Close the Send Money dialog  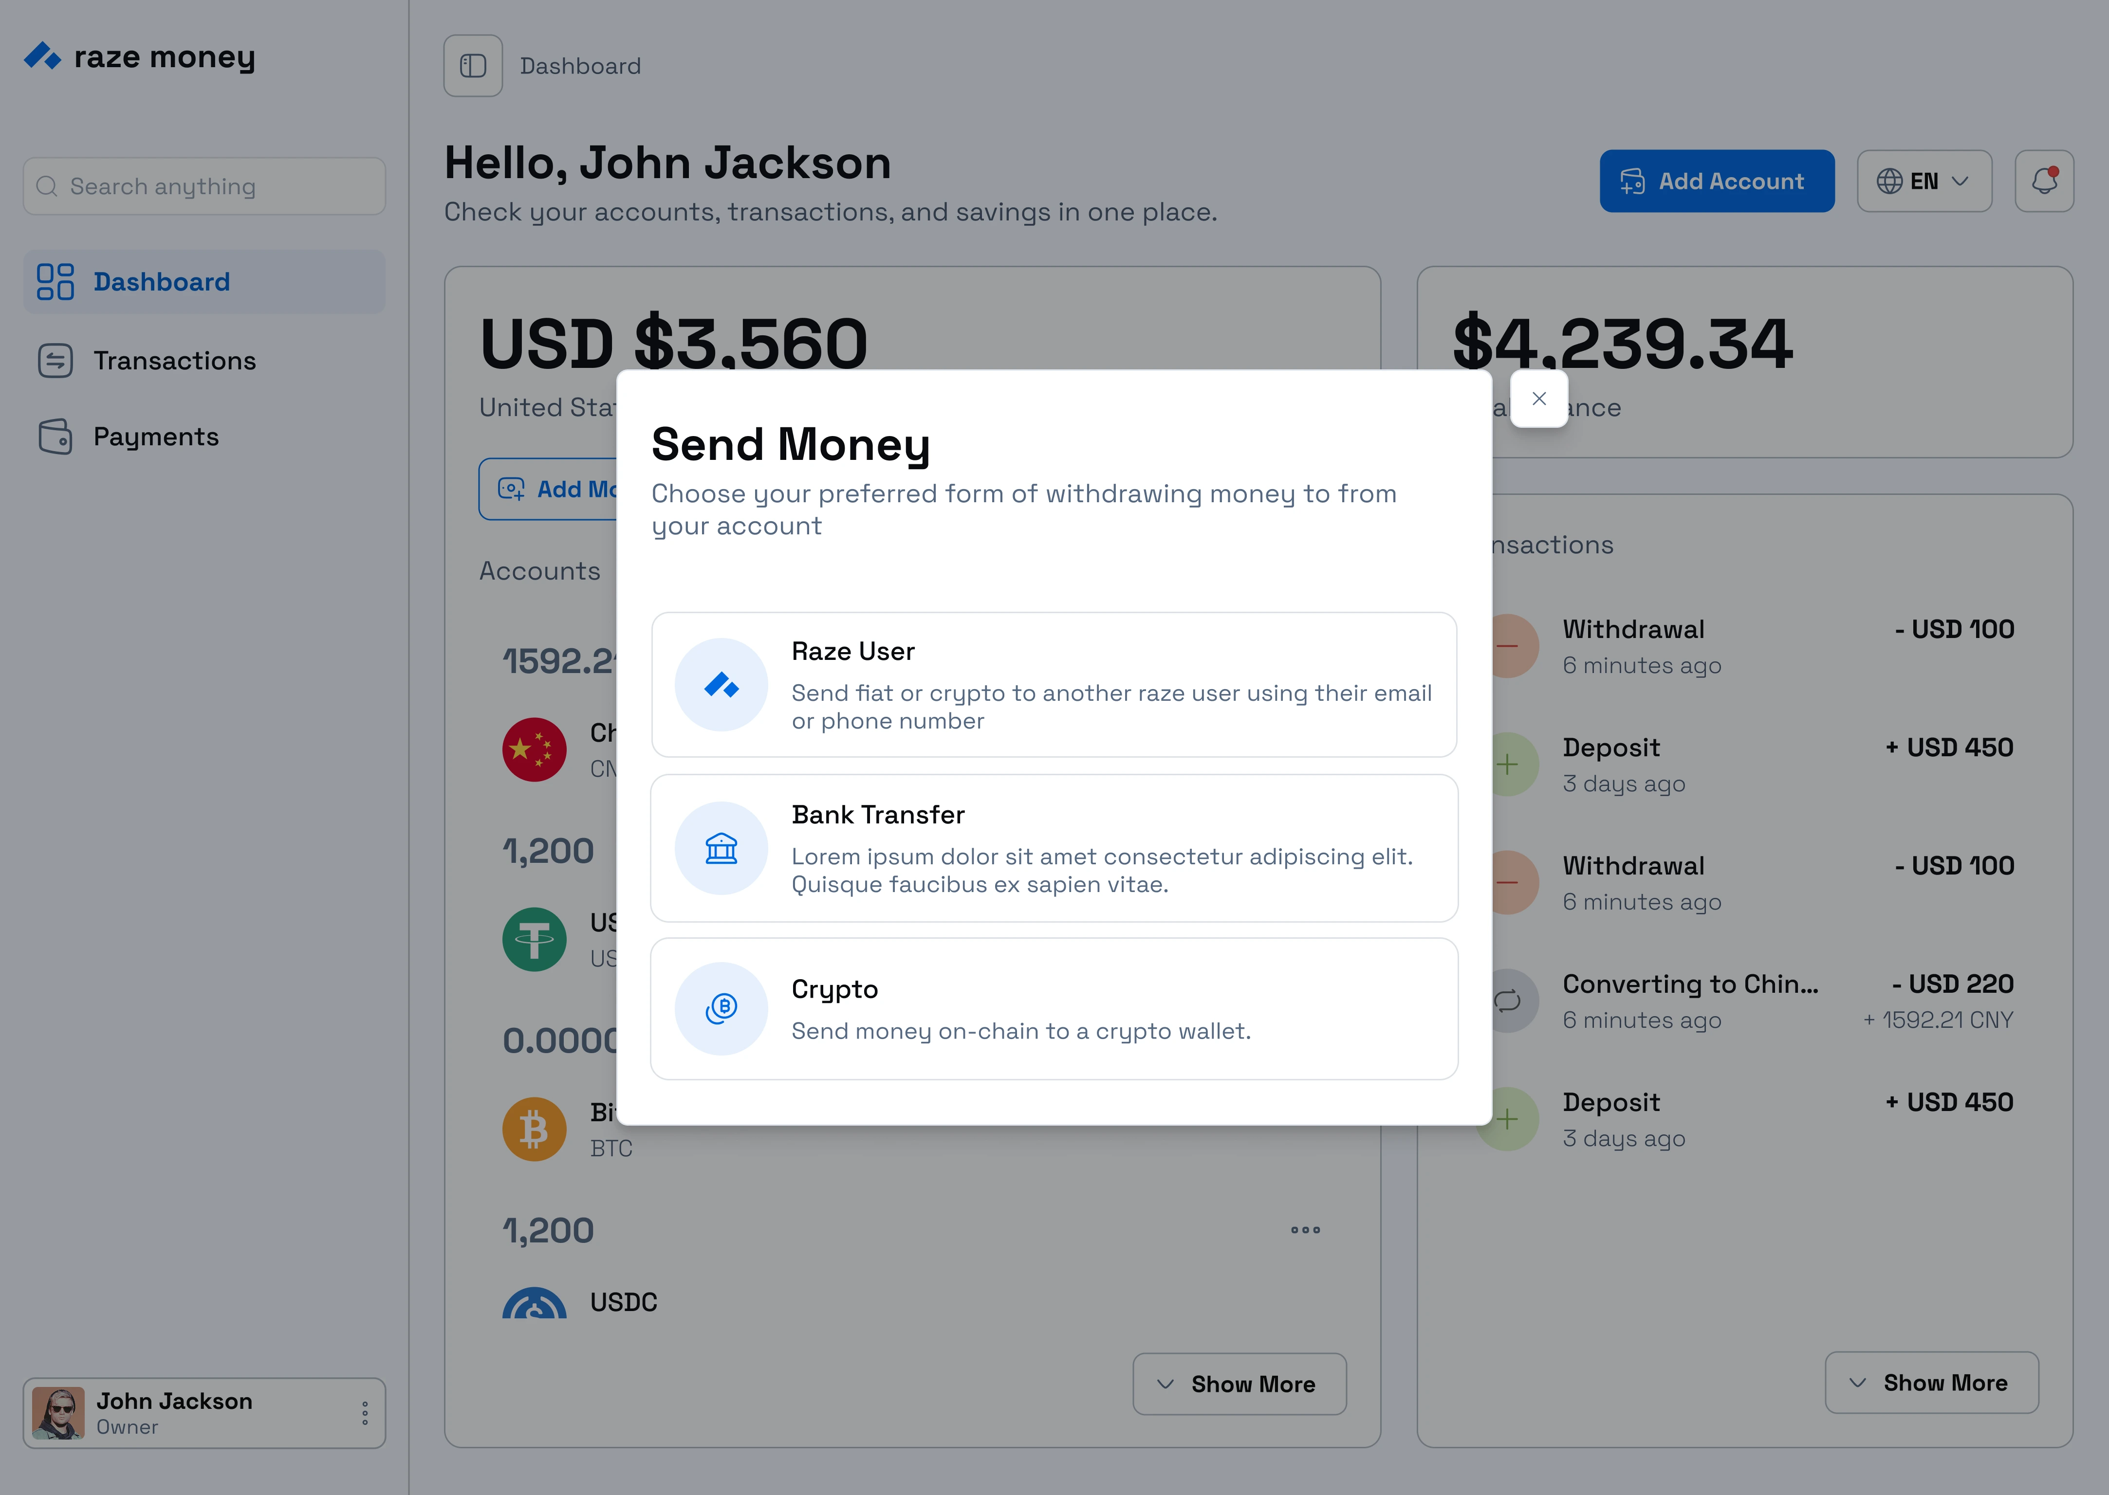[1539, 399]
